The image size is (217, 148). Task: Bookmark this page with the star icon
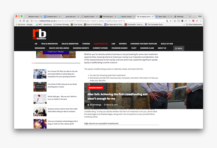[170, 21]
